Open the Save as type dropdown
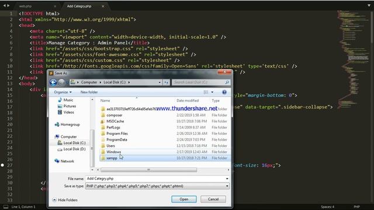 [157, 186]
